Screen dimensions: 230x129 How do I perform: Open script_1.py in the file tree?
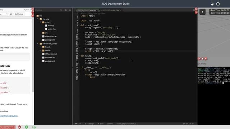52,29
